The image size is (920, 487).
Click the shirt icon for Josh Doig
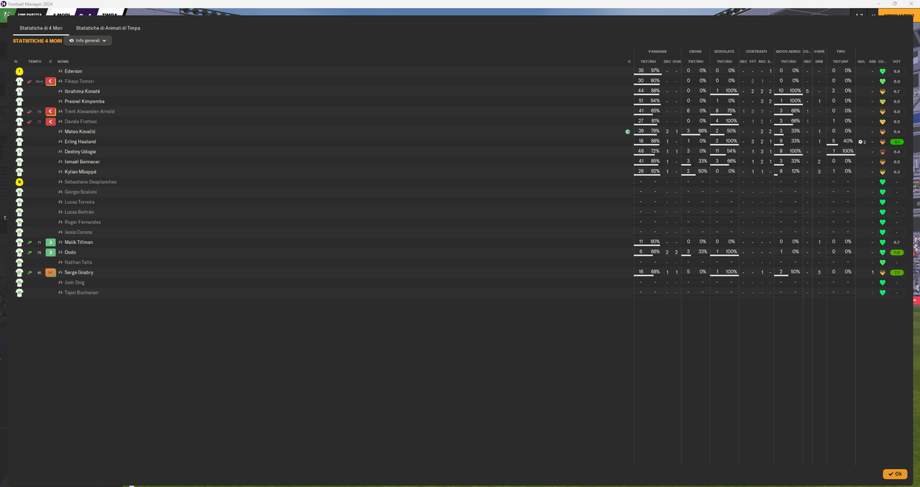pyautogui.click(x=19, y=282)
